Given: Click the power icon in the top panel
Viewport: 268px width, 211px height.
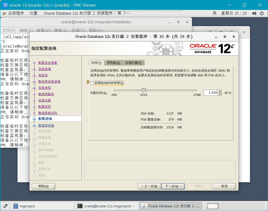Looking at the screenshot, I should point(262,13).
